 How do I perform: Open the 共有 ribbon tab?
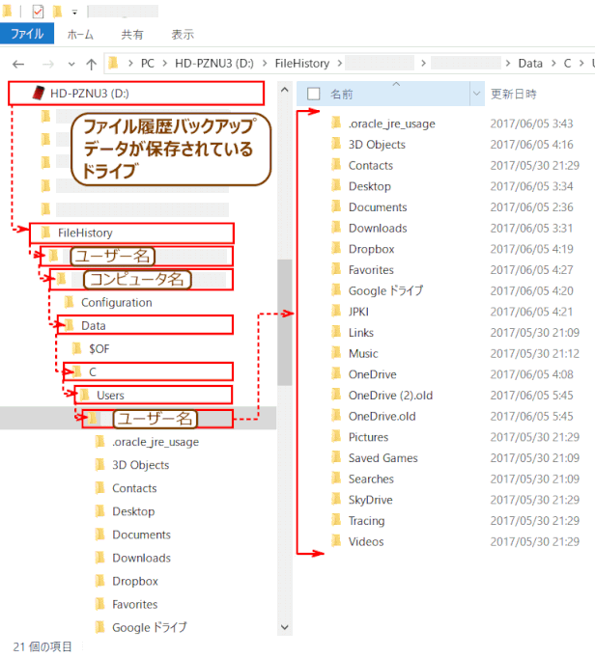132,35
